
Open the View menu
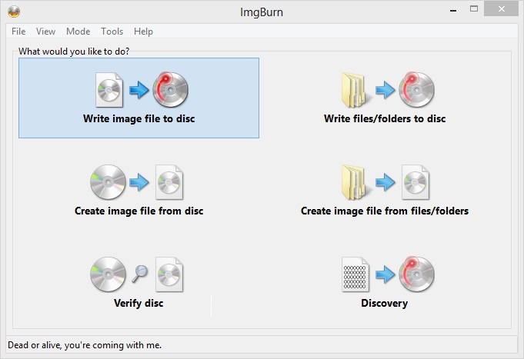pyautogui.click(x=46, y=32)
